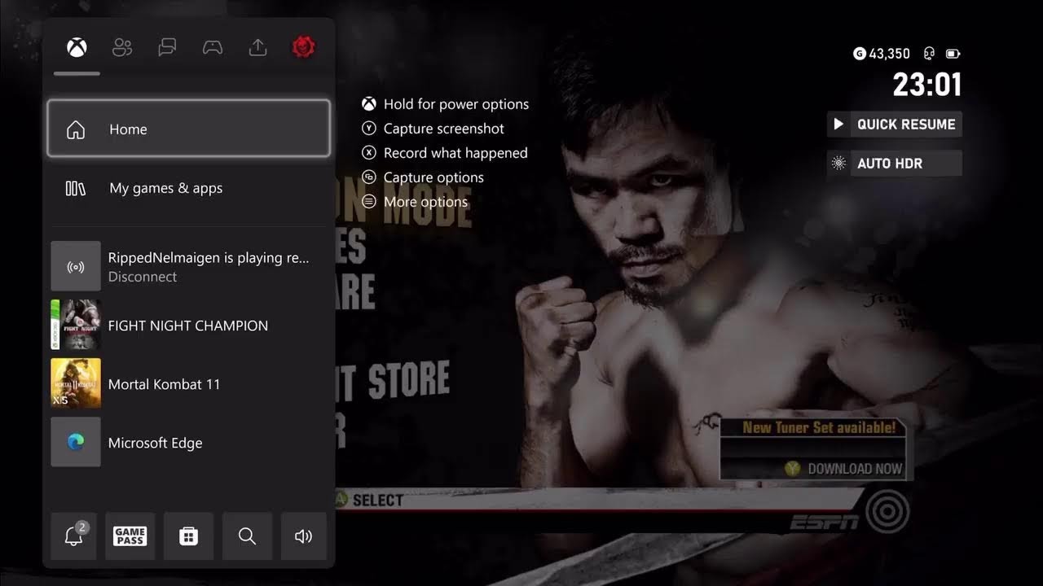Viewport: 1043px width, 586px height.
Task: Click the X button icon beside Record
Action: coord(369,153)
